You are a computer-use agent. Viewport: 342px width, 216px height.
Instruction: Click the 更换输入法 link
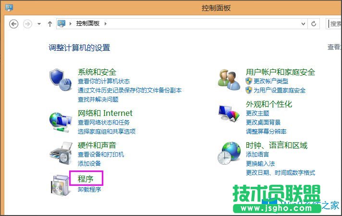pyautogui.click(x=260, y=164)
